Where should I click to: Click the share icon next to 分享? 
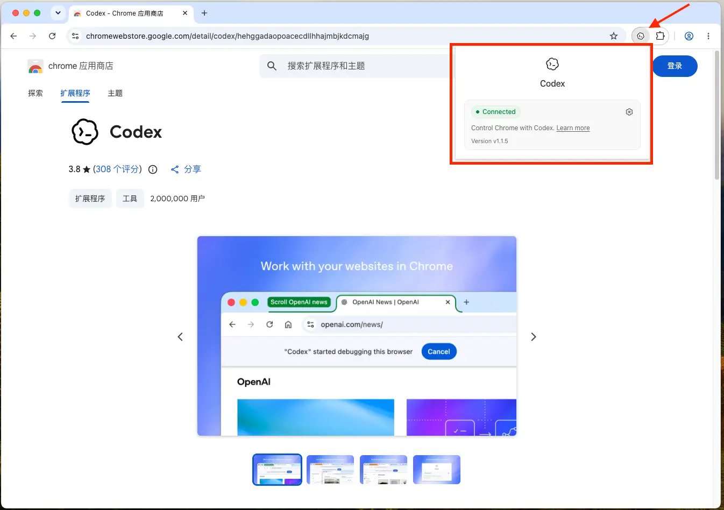point(175,169)
